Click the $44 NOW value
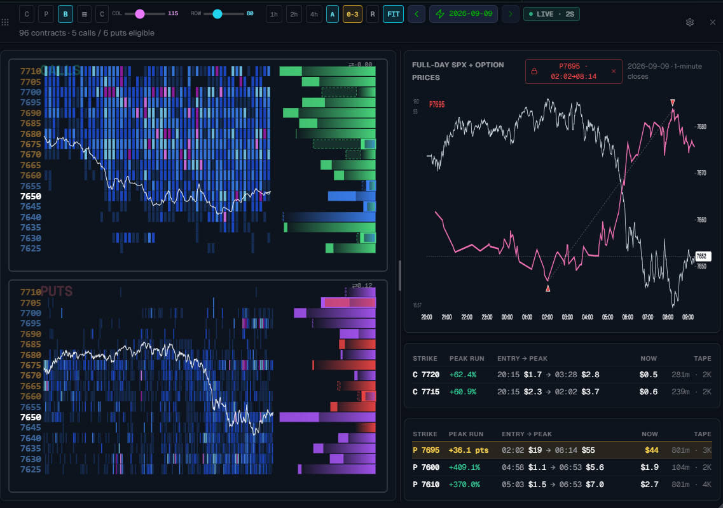Image resolution: width=723 pixels, height=508 pixels. coord(652,450)
